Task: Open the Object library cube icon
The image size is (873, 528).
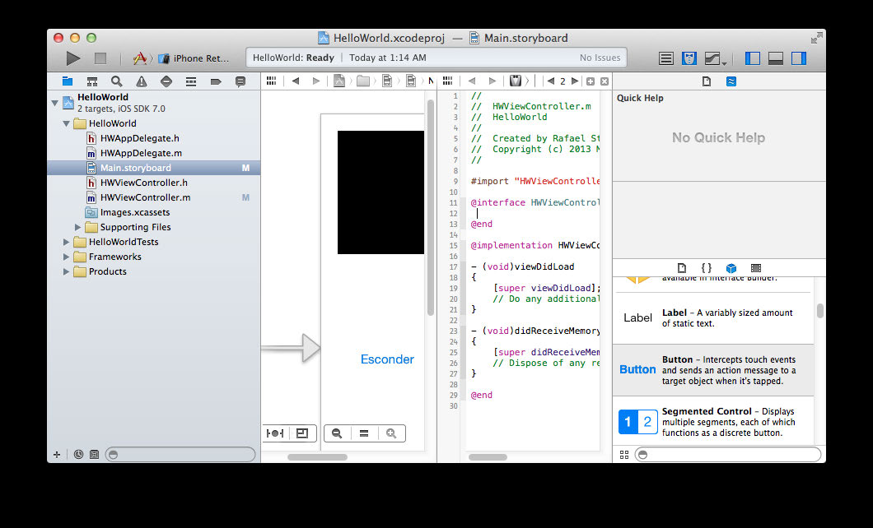Action: (x=731, y=268)
